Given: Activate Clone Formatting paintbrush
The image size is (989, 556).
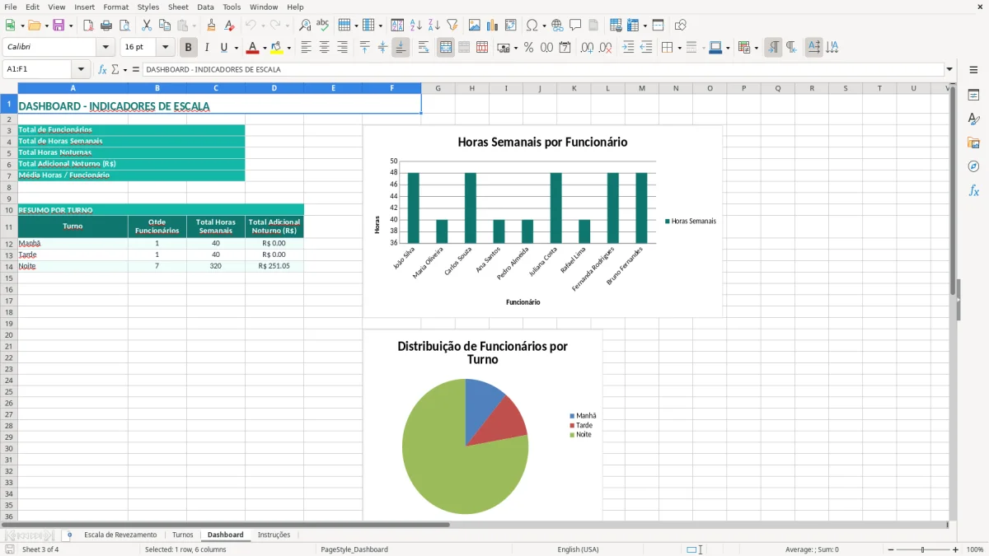Looking at the screenshot, I should coord(212,26).
